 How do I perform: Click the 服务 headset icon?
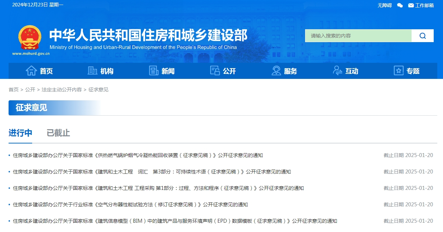click(x=276, y=71)
